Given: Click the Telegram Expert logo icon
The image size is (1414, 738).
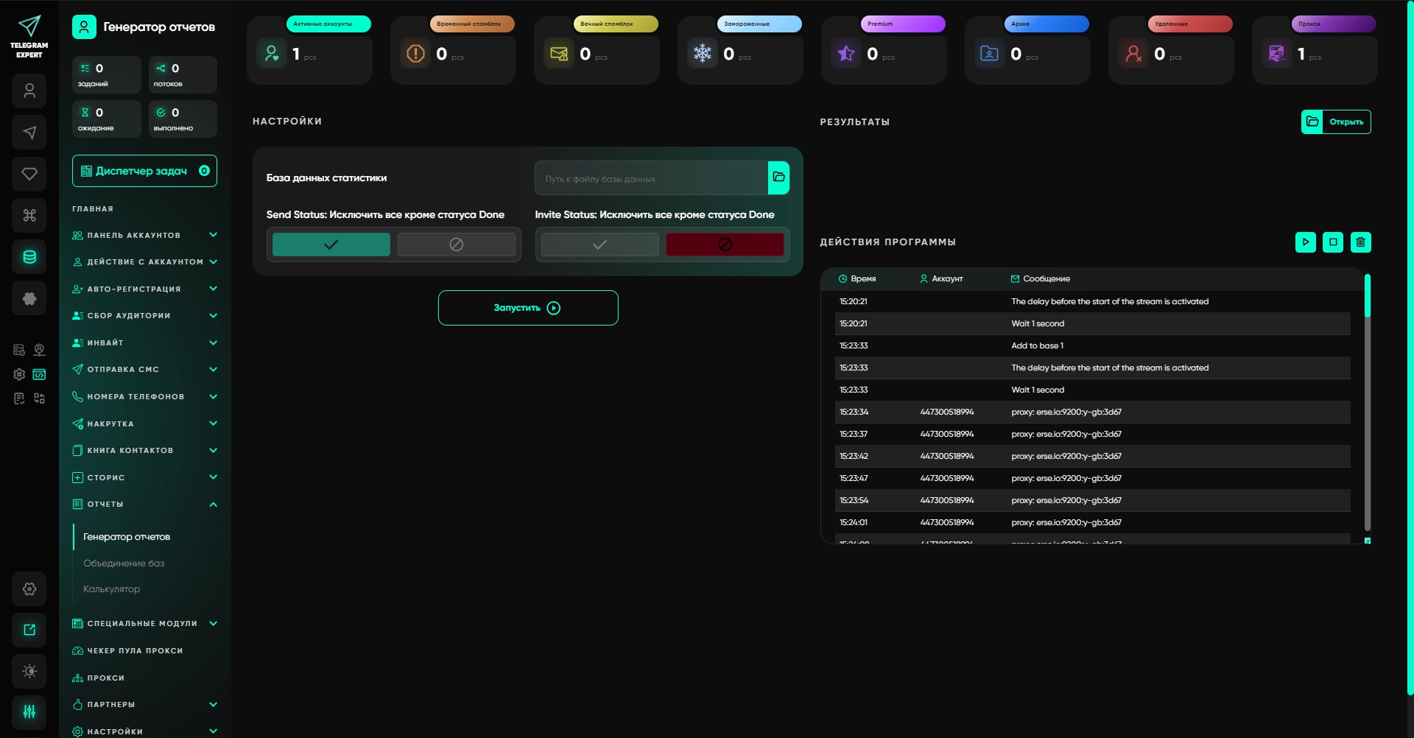Looking at the screenshot, I should pyautogui.click(x=29, y=27).
